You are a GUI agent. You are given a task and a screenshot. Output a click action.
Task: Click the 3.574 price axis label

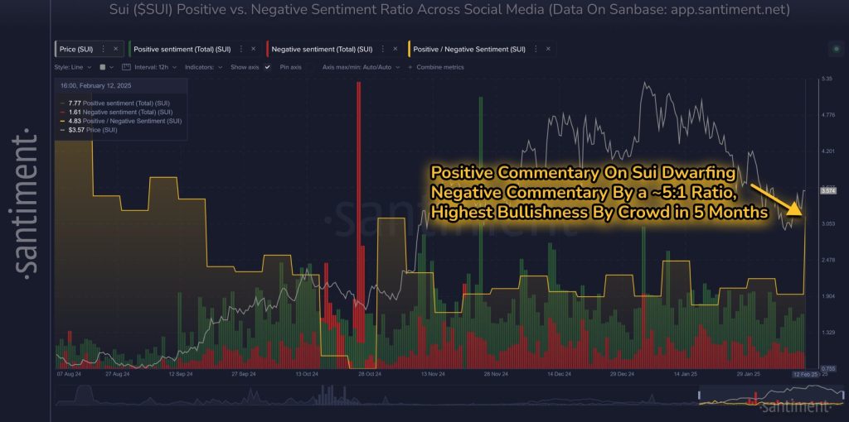coord(828,191)
